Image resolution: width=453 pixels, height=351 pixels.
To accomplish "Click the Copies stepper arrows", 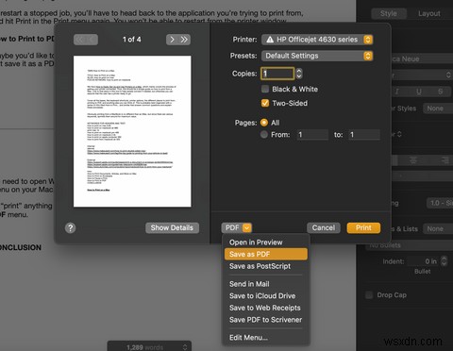I will tap(299, 74).
